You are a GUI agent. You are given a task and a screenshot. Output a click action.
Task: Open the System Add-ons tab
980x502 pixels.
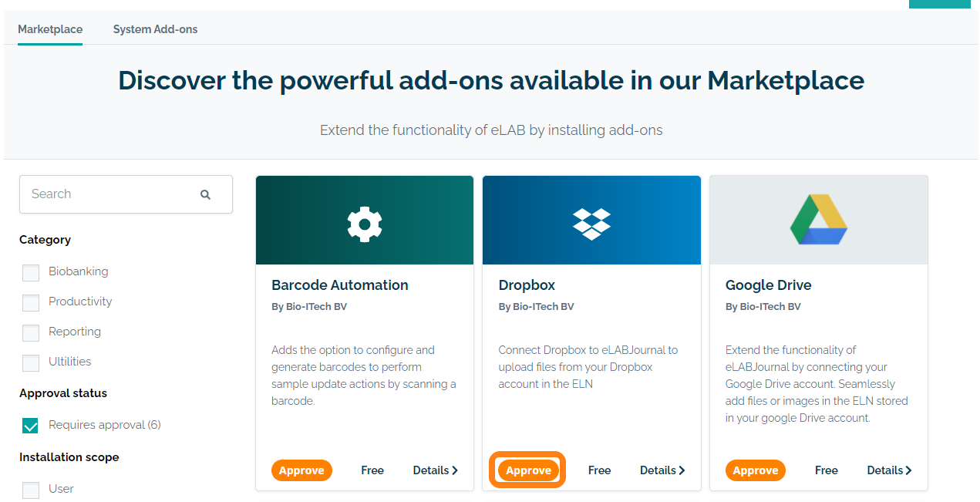(155, 29)
